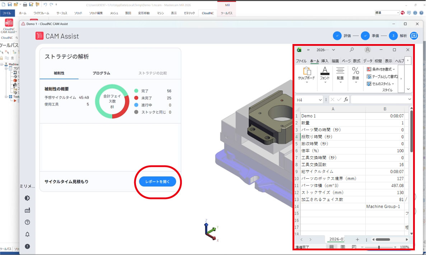Click the Print icon in Mastercam toolbar

[x=25, y=4]
